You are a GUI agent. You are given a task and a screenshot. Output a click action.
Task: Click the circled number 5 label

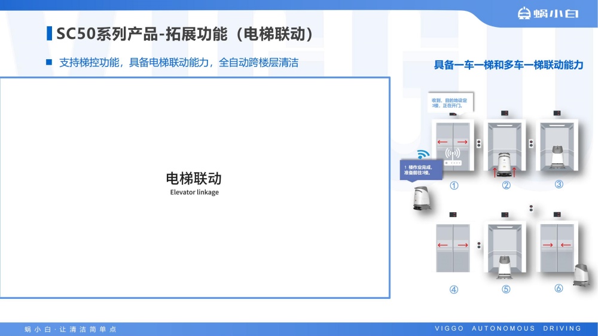[506, 289]
